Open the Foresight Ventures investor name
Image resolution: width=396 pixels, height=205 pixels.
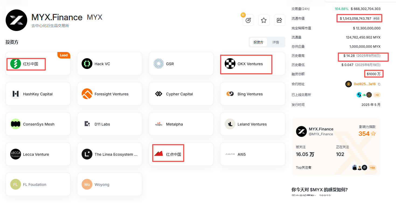click(x=112, y=94)
